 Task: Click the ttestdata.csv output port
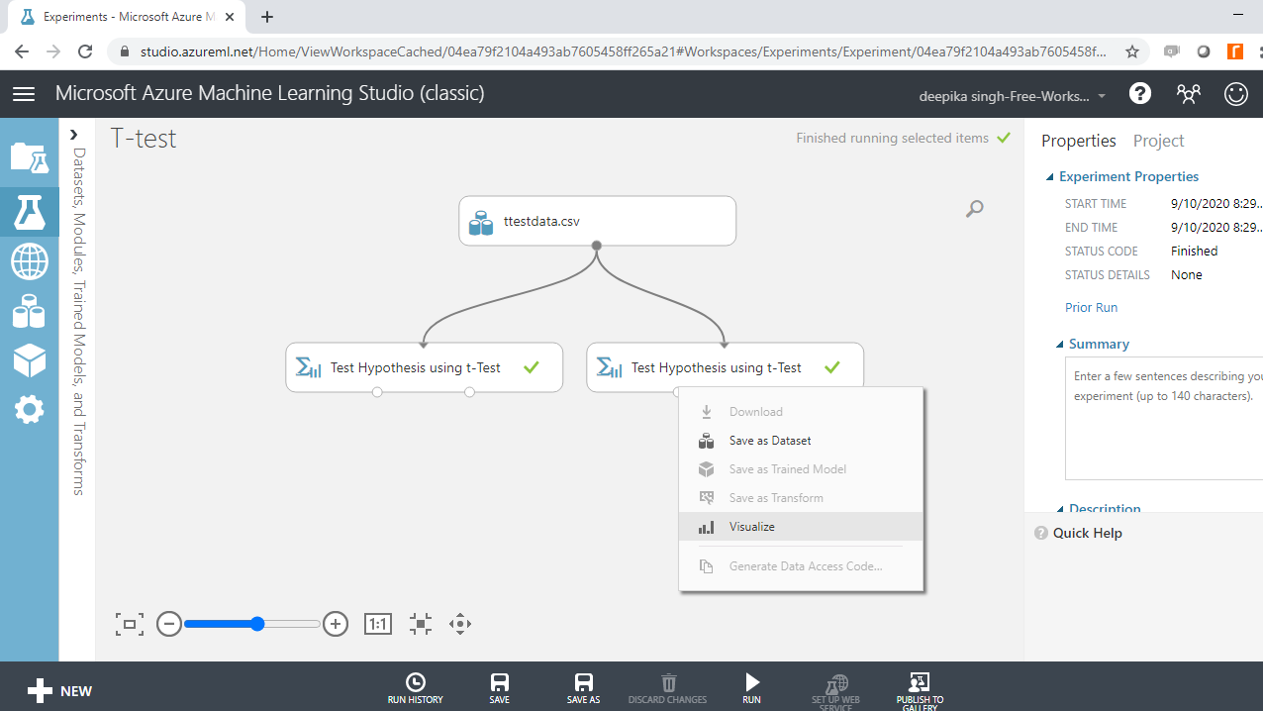coord(597,246)
